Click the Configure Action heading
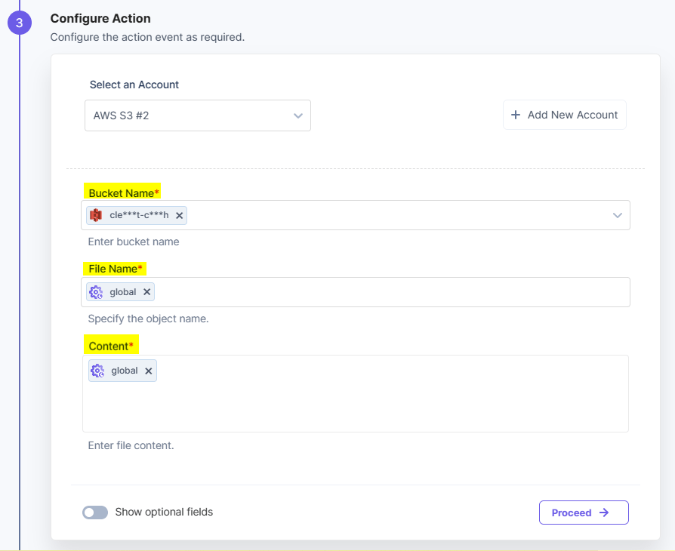Viewport: 675px width, 551px height. pyautogui.click(x=100, y=18)
